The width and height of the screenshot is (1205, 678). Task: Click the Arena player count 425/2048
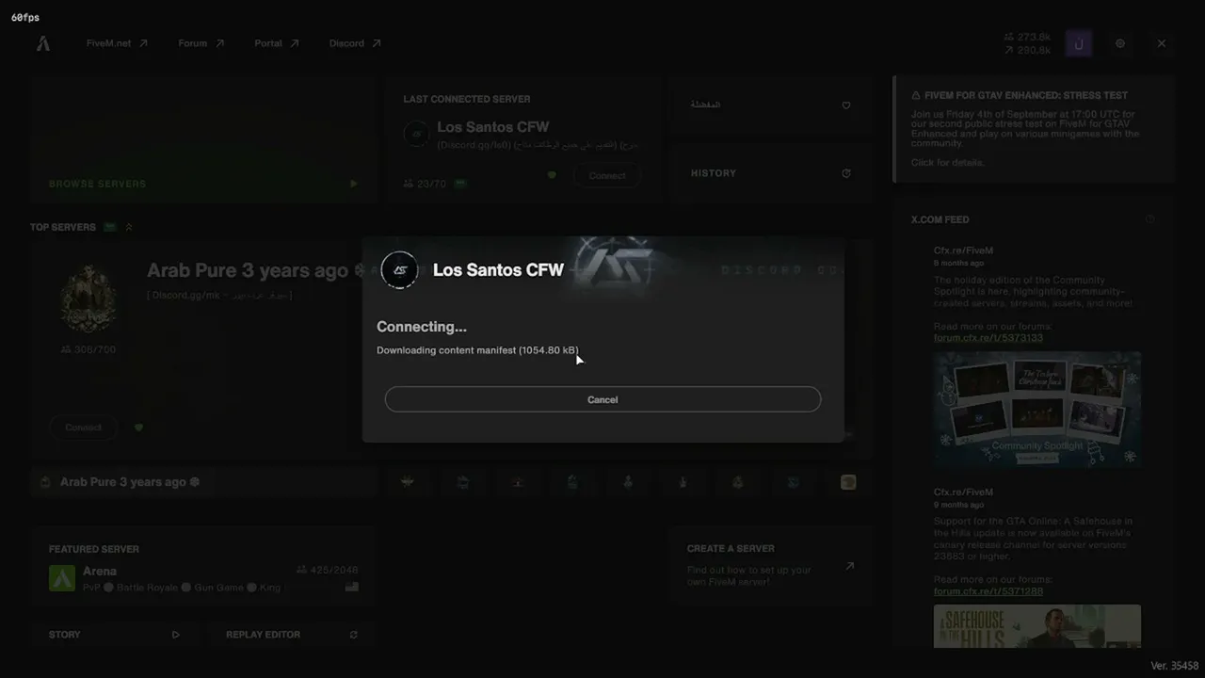[x=327, y=570]
